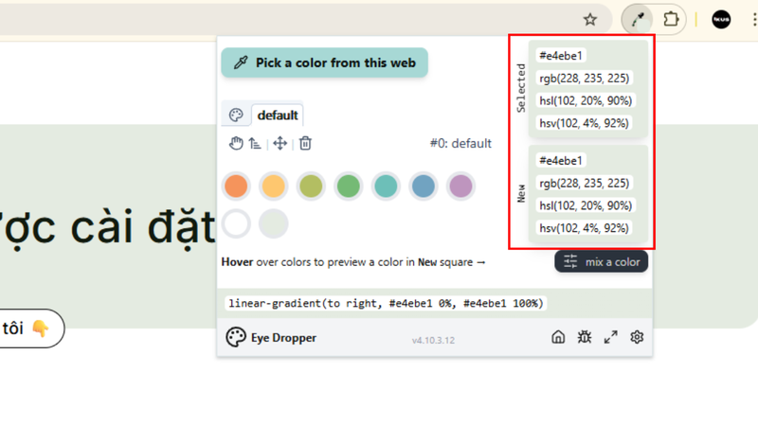Copy Selected rgb(228, 235, 225) value

click(585, 79)
